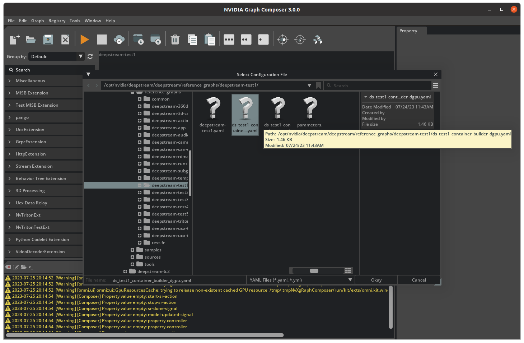Close the graph using the X page icon
Image resolution: width=524 pixels, height=343 pixels.
[x=65, y=40]
